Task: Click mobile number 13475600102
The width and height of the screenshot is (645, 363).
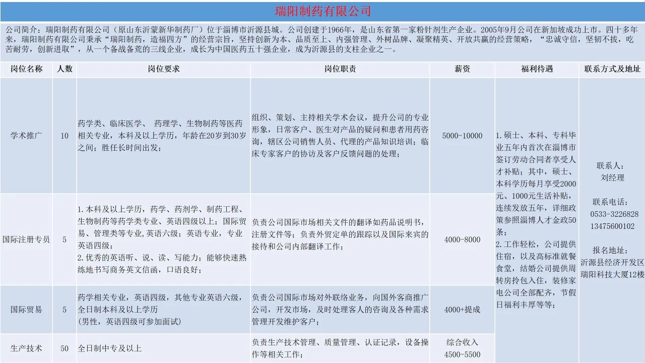Action: [x=612, y=226]
